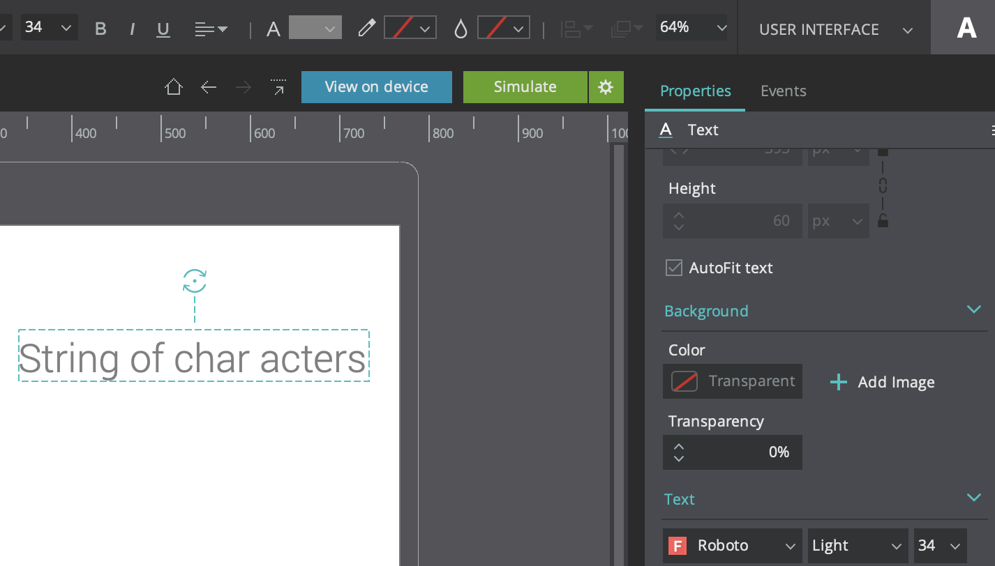Image resolution: width=995 pixels, height=566 pixels.
Task: Collapse the Background section
Action: click(974, 309)
